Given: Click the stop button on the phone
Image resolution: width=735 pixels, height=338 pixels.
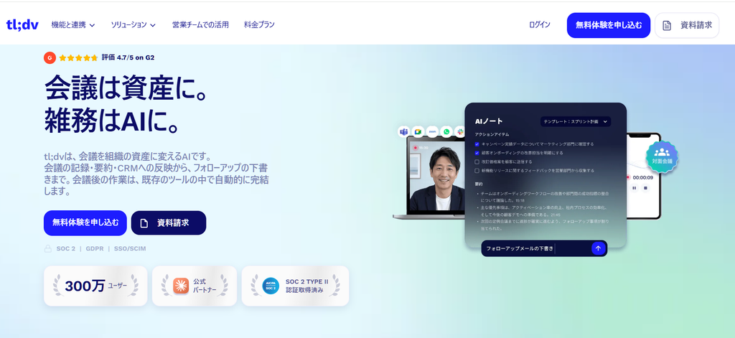Looking at the screenshot, I should tap(645, 188).
